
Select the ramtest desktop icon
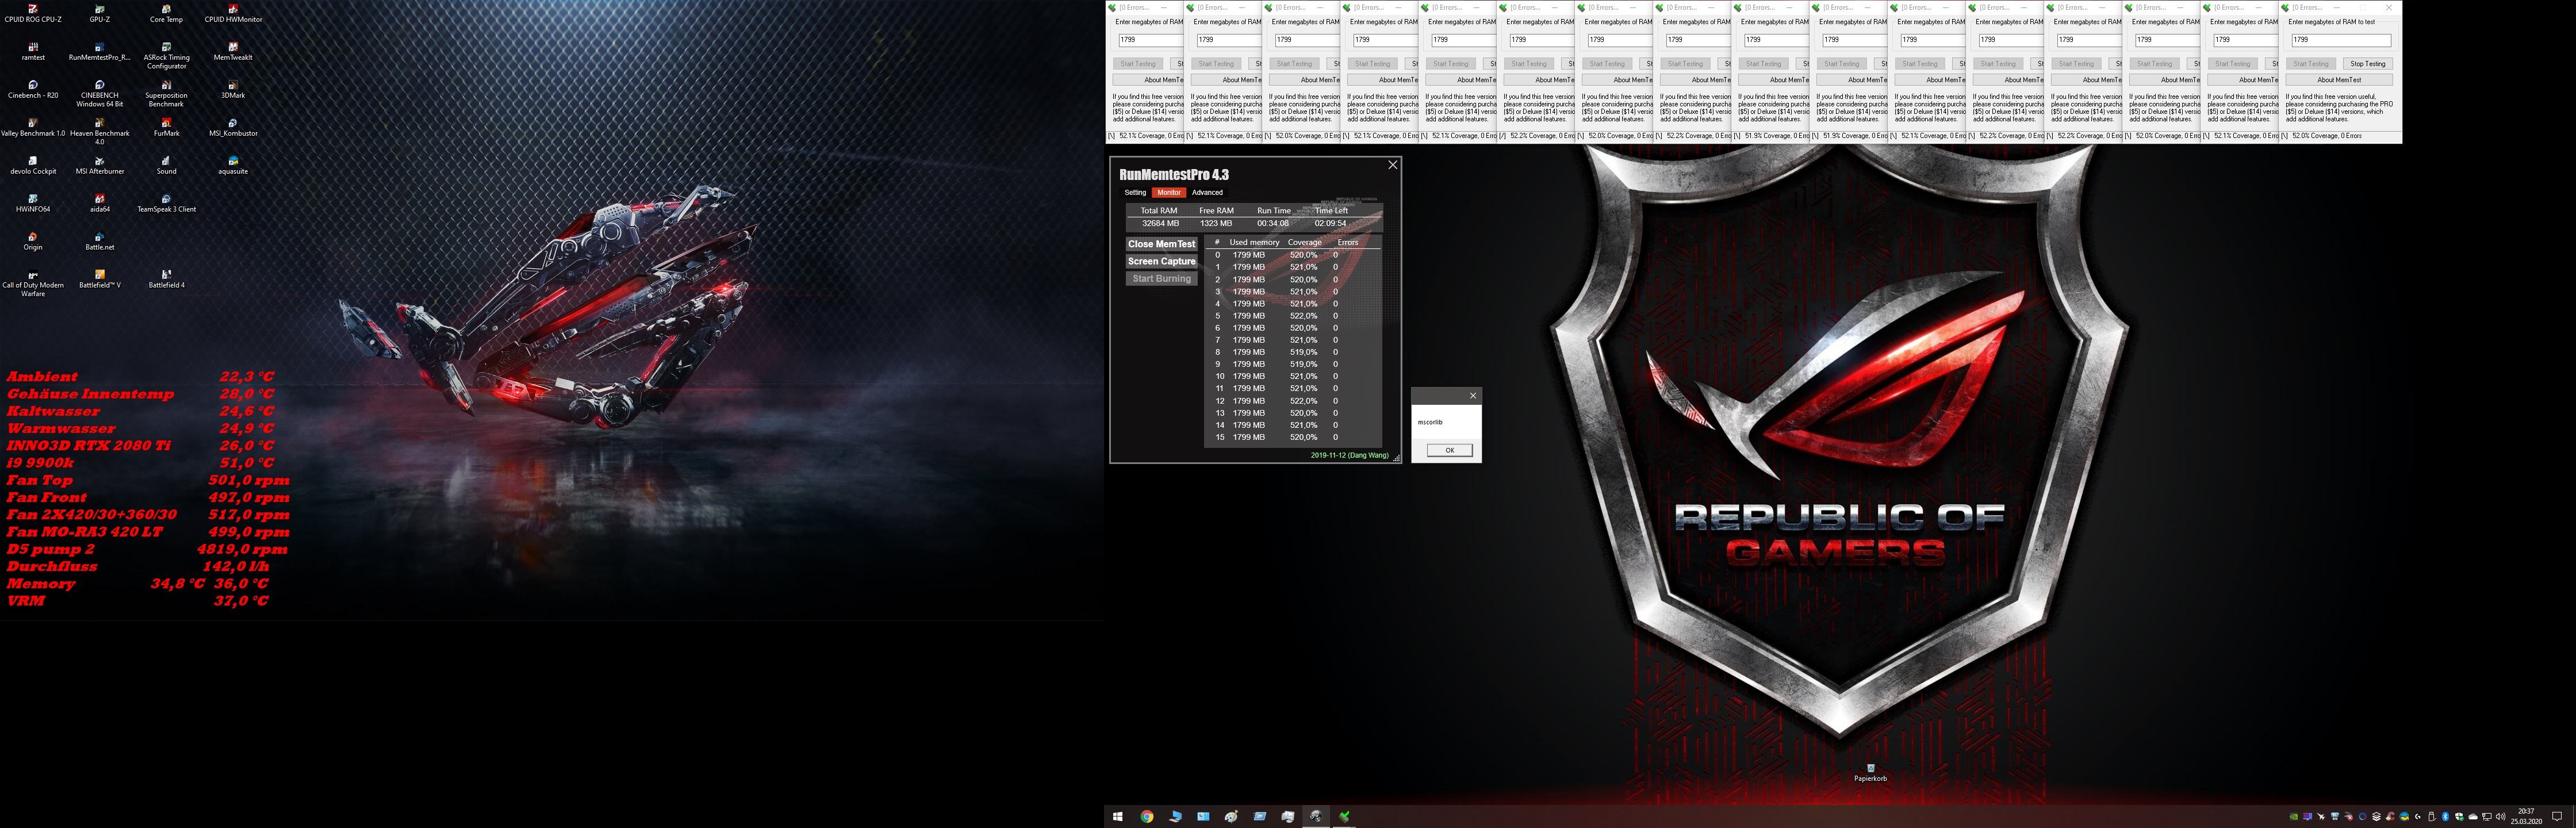pos(33,51)
